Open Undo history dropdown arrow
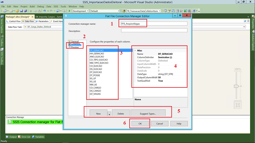The image size is (255, 143). coord(48,11)
